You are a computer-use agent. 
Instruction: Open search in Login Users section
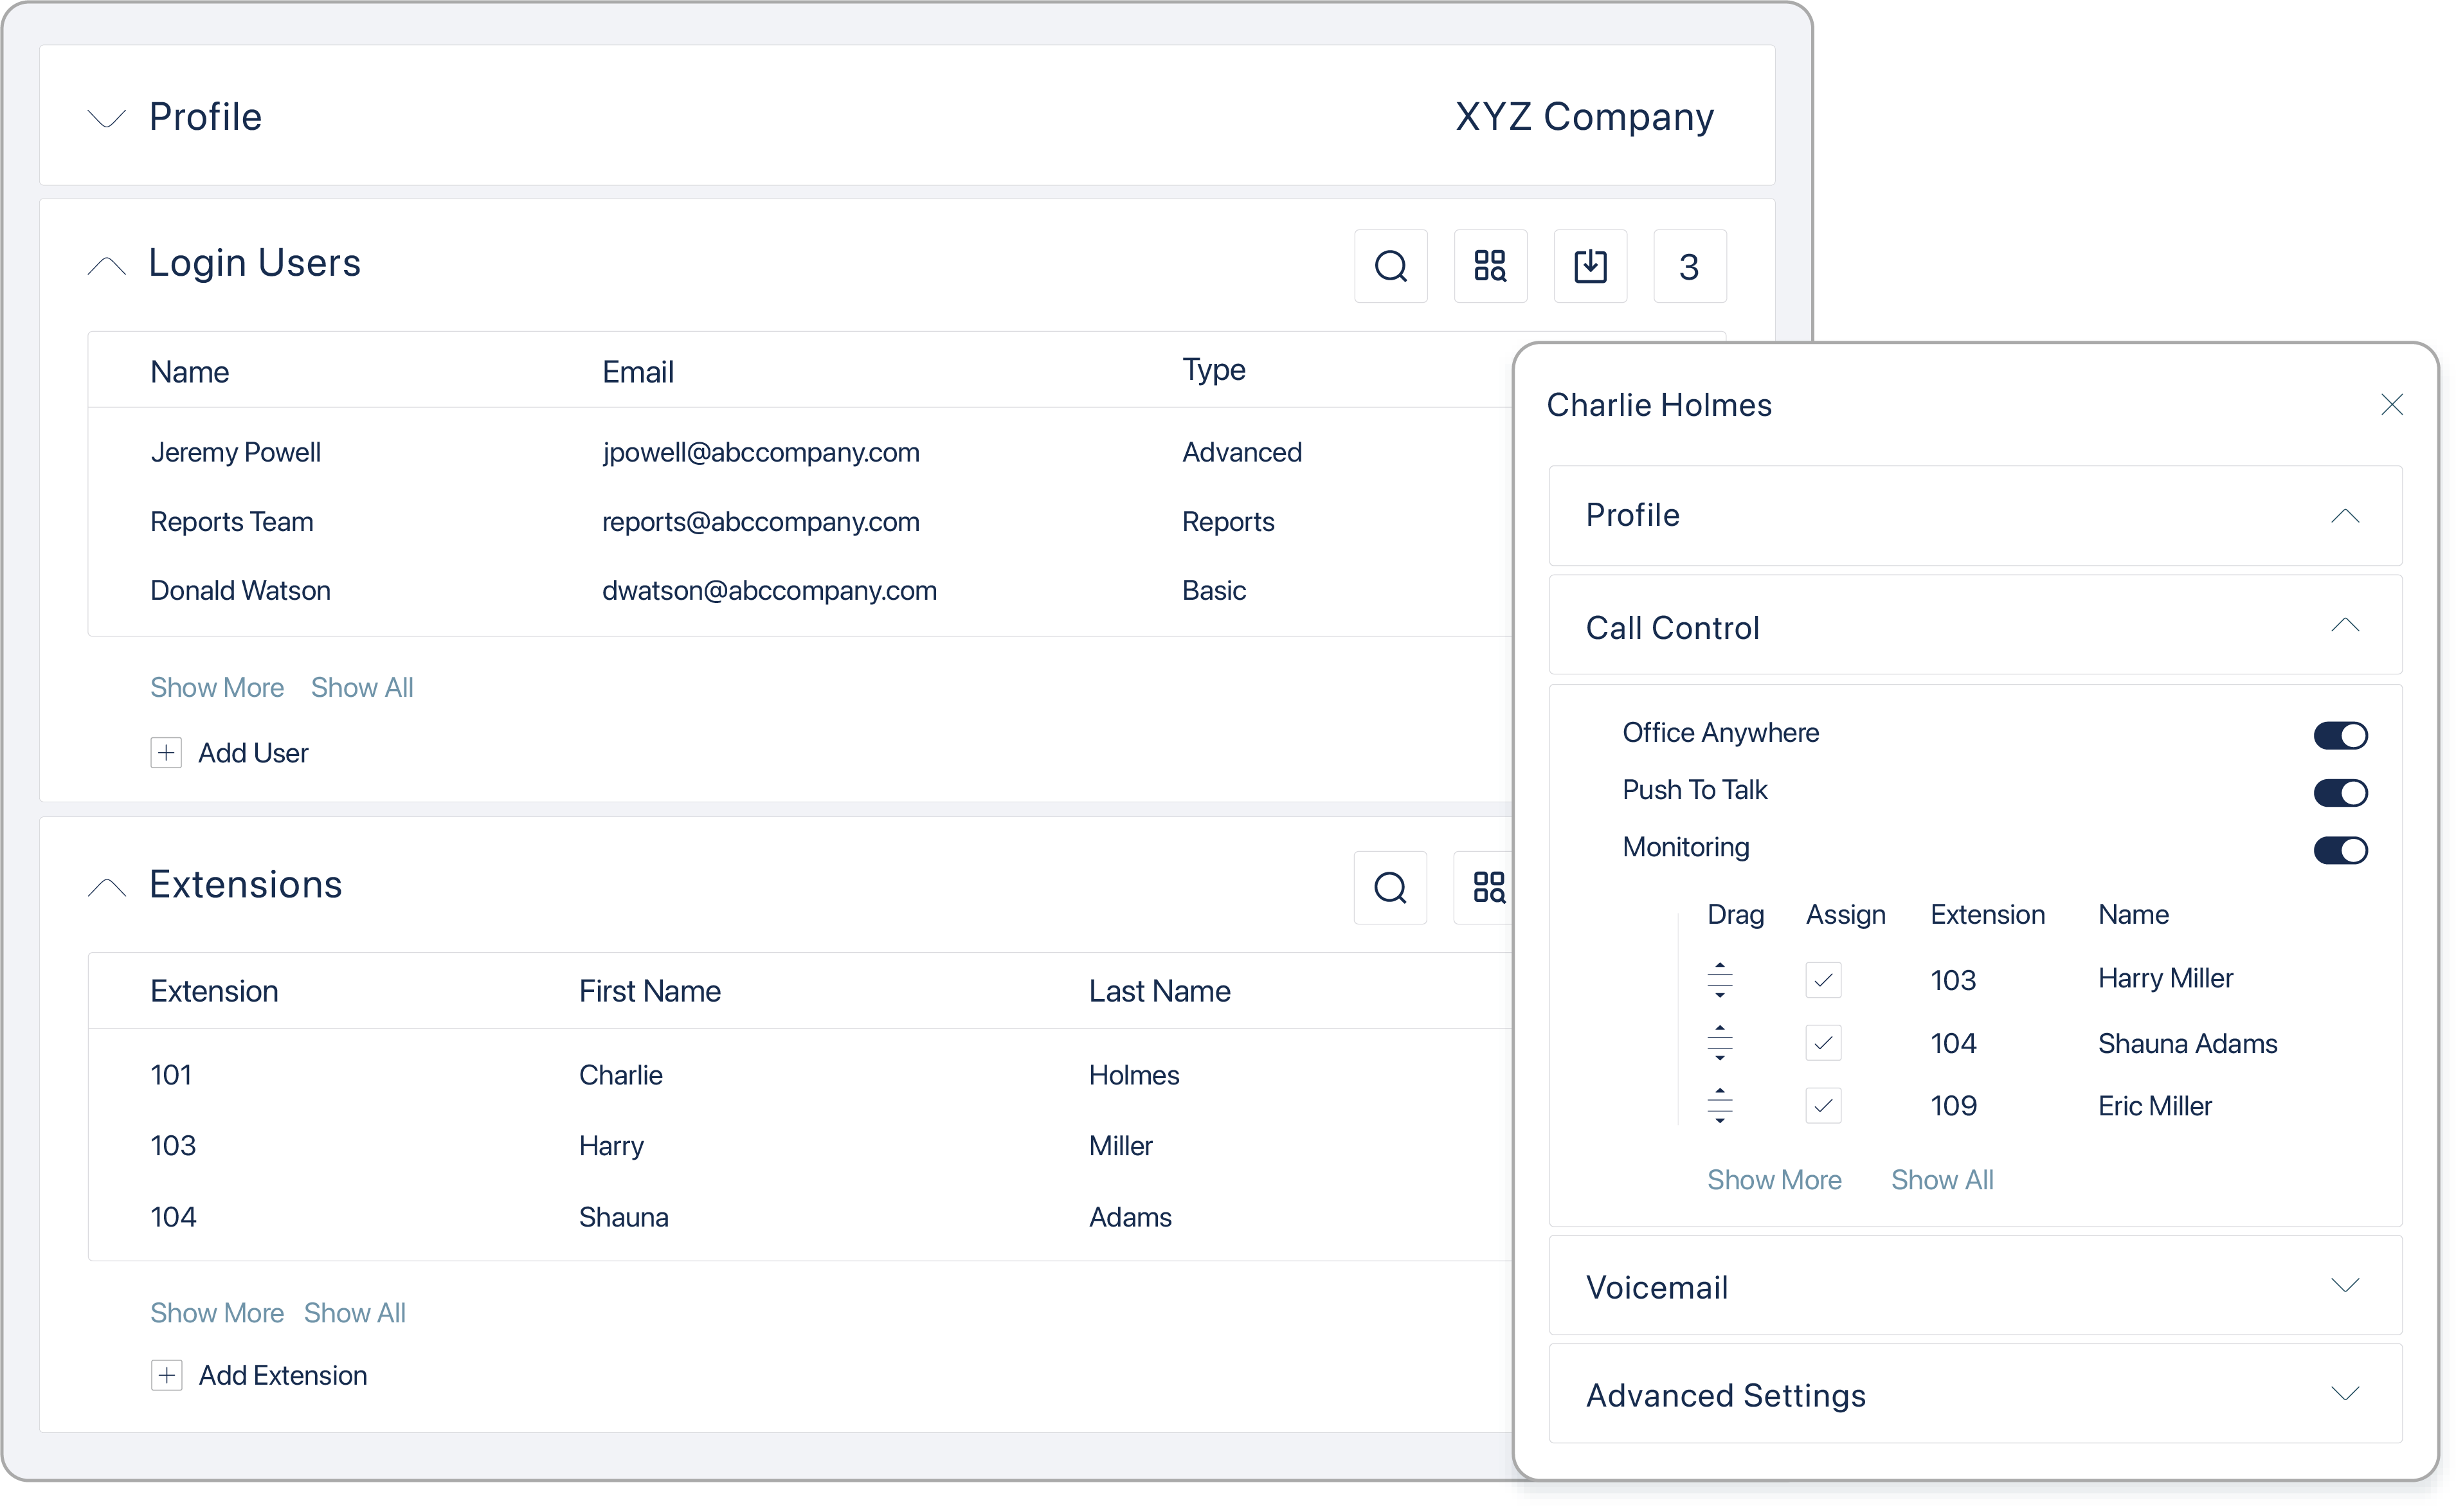tap(1391, 266)
